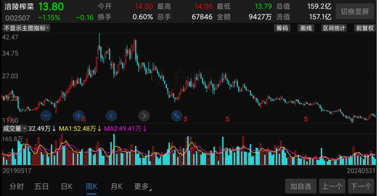Toggle the 画线 drawing mode

(306, 28)
